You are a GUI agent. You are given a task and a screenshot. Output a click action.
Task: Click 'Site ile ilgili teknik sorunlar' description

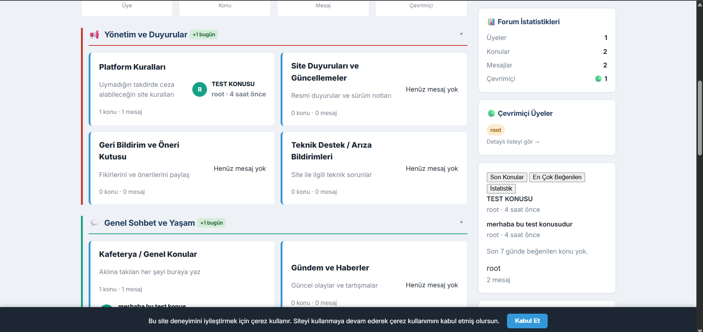[331, 175]
